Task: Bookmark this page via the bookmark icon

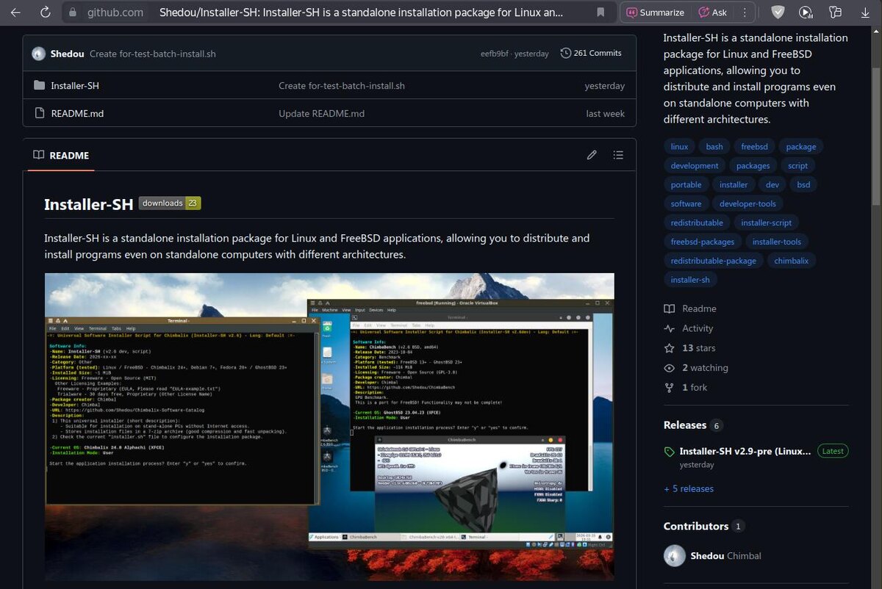Action: pos(600,12)
